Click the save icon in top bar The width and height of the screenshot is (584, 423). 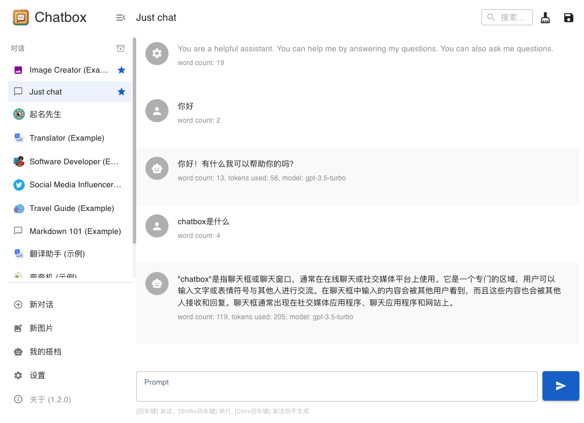[568, 17]
